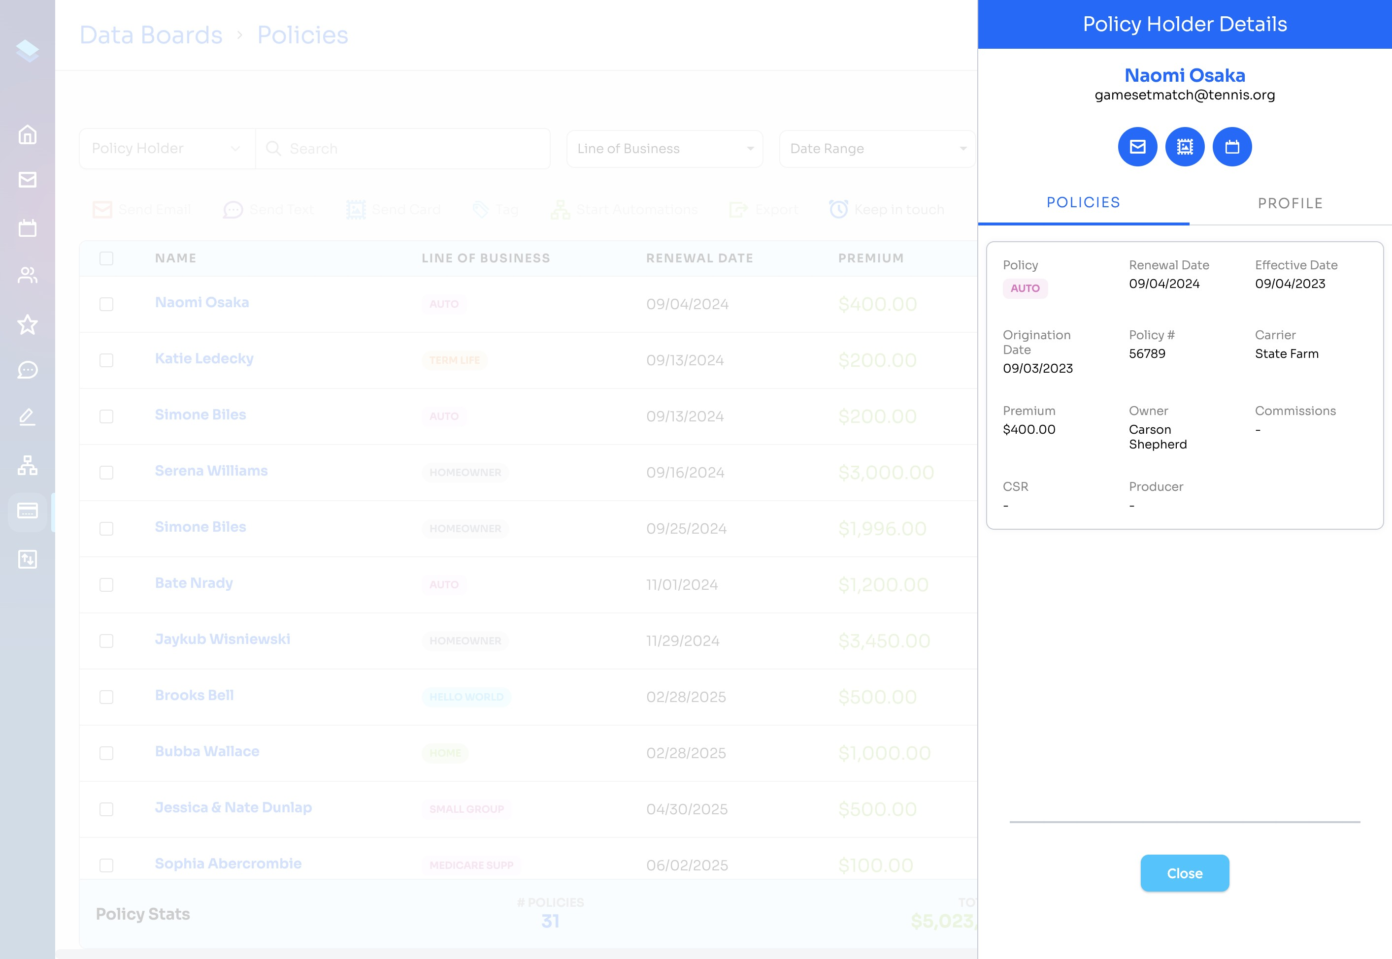Open the Mail sidebar icon

pyautogui.click(x=28, y=180)
